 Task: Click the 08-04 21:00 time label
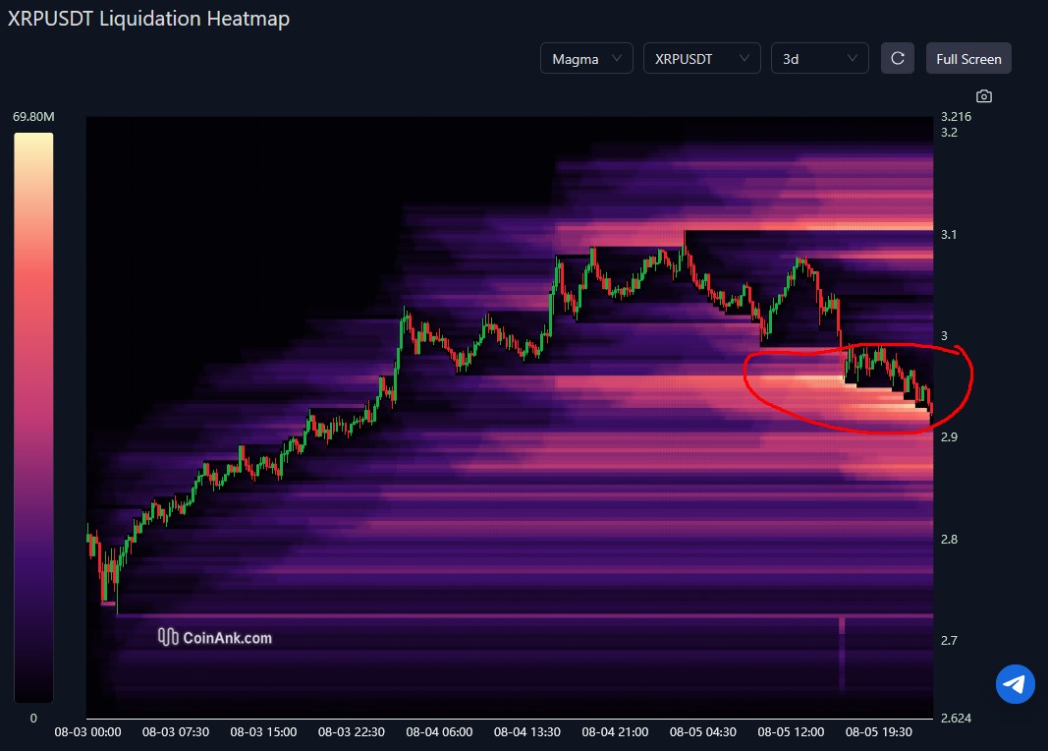(615, 732)
